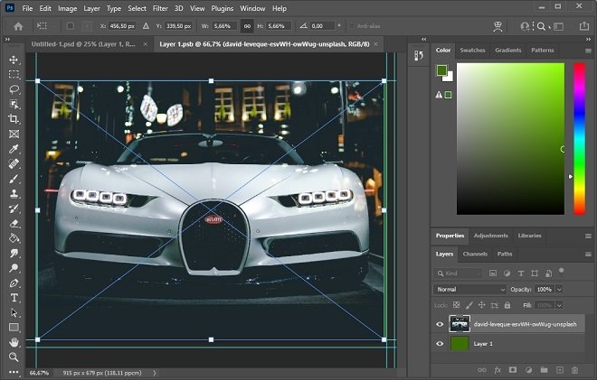Switch to the Channels tab
This screenshot has height=380, width=597.
(475, 254)
